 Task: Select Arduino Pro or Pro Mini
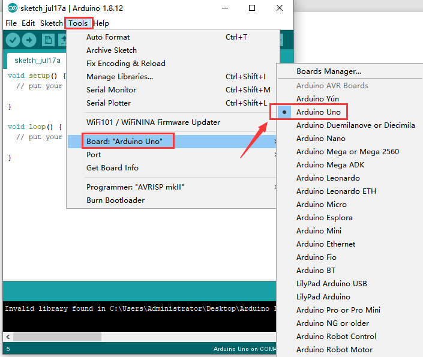350,310
